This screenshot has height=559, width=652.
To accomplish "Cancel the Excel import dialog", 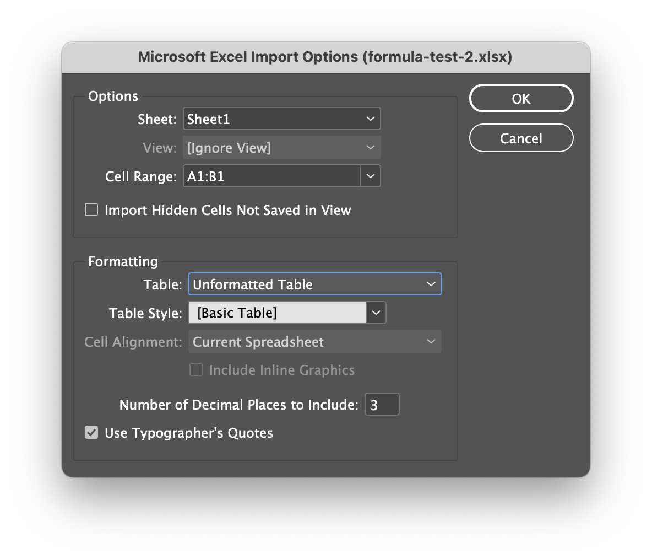I will 520,138.
